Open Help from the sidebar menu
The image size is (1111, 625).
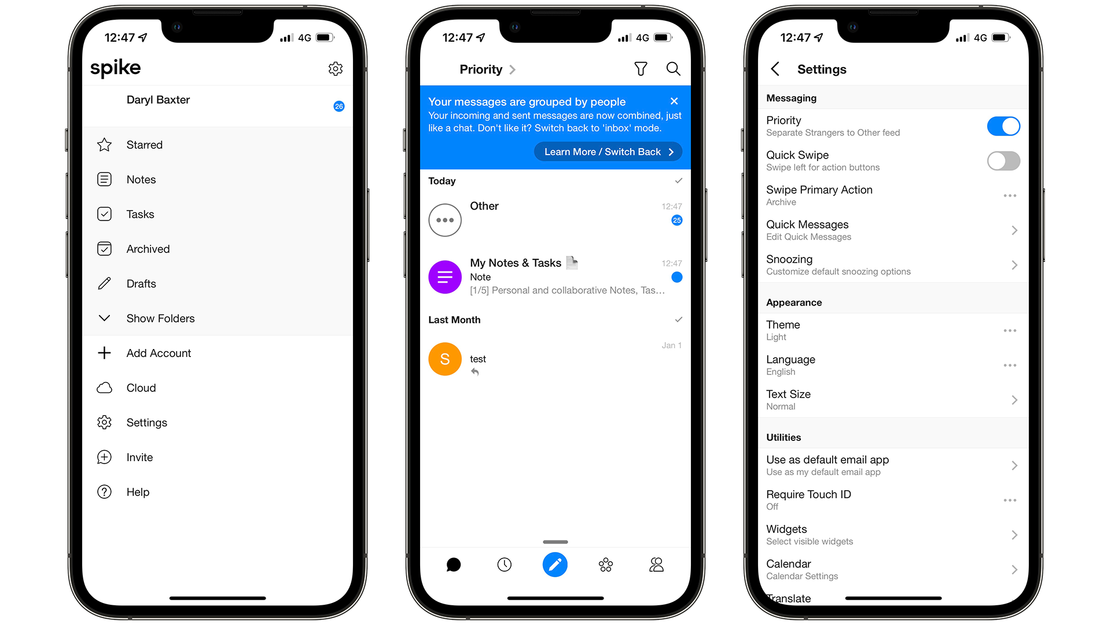pos(138,491)
